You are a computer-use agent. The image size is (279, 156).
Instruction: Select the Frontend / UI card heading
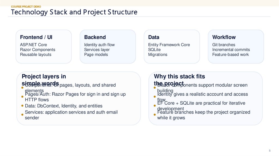[36, 37]
